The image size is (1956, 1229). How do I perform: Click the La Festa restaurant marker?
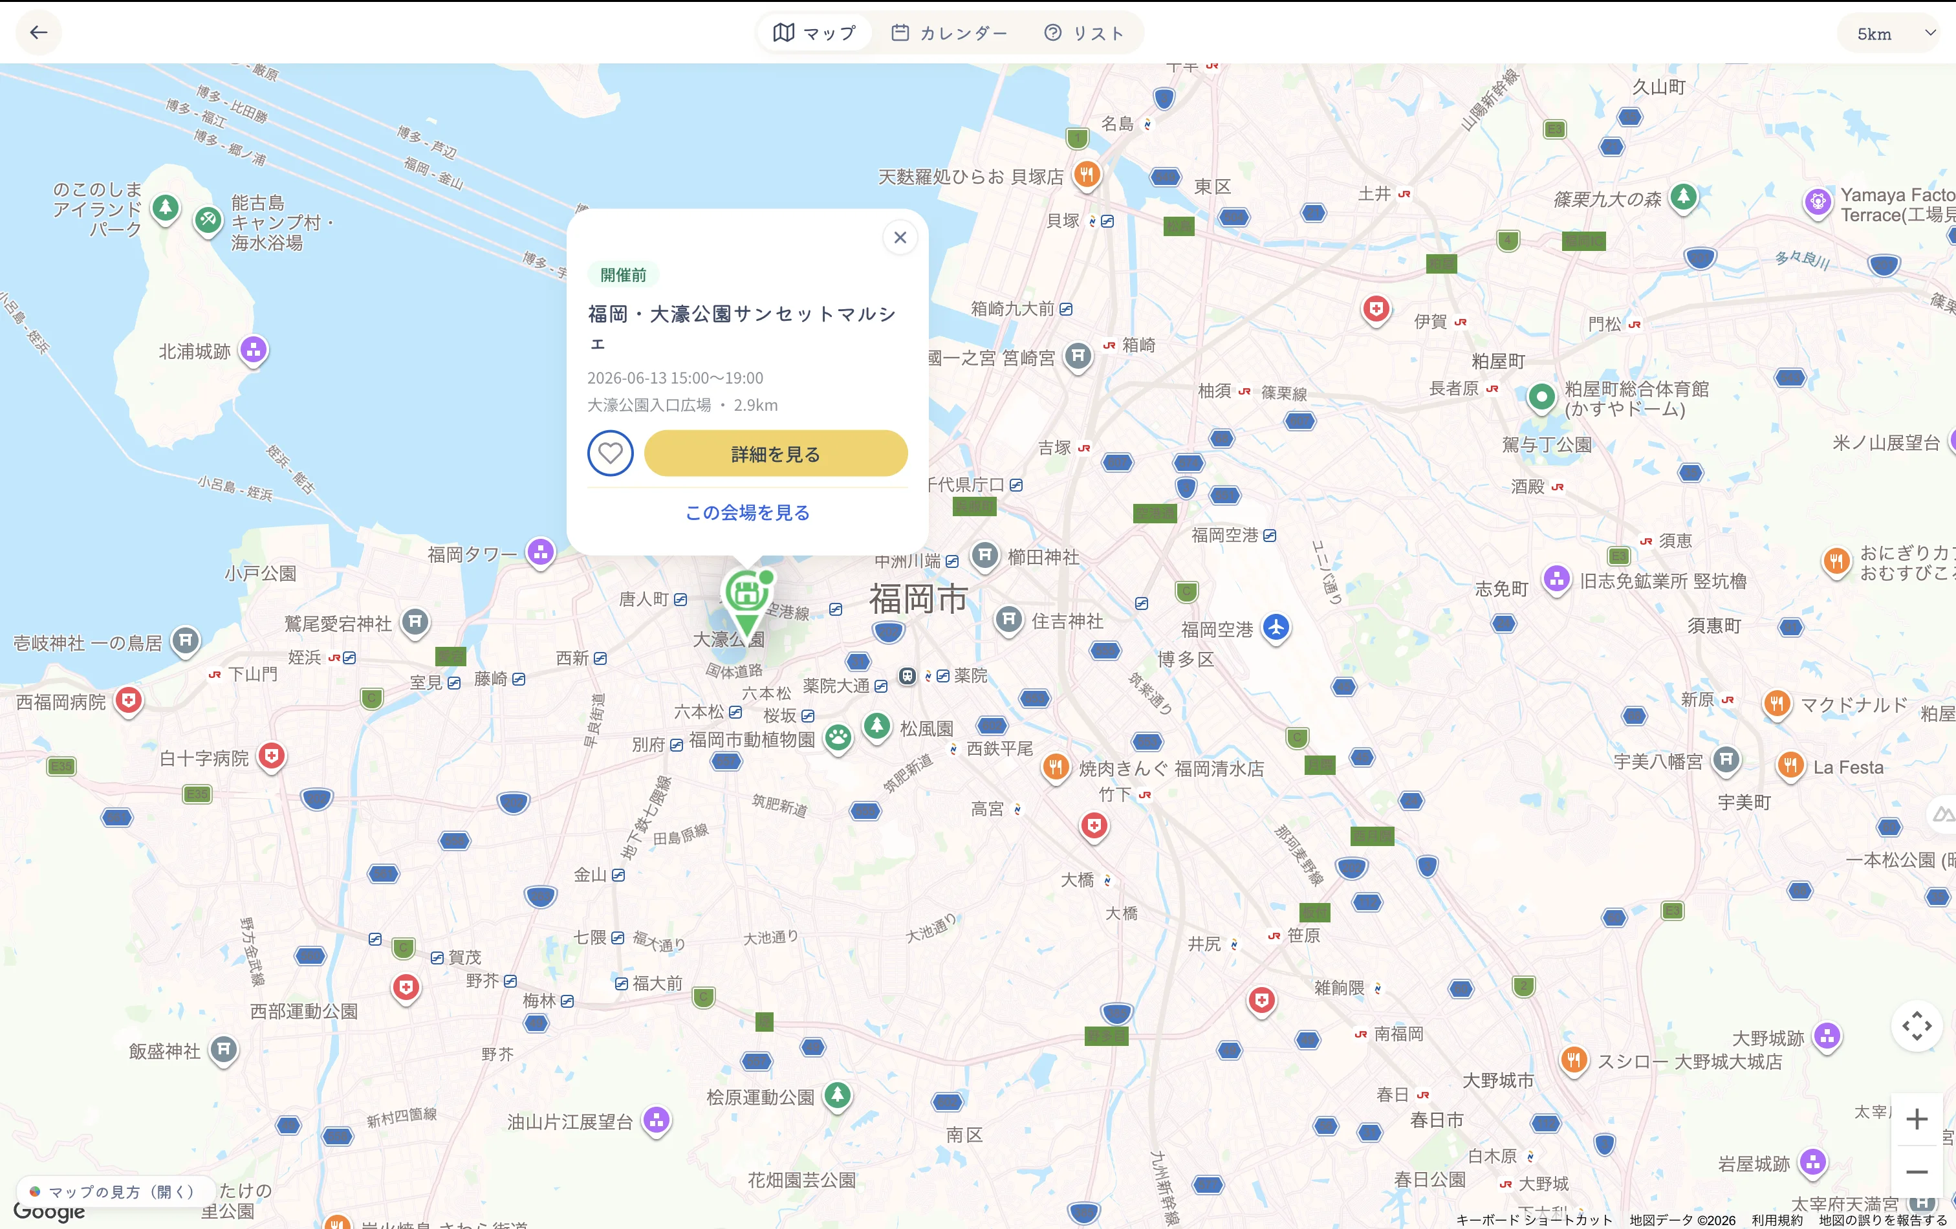coord(1790,765)
